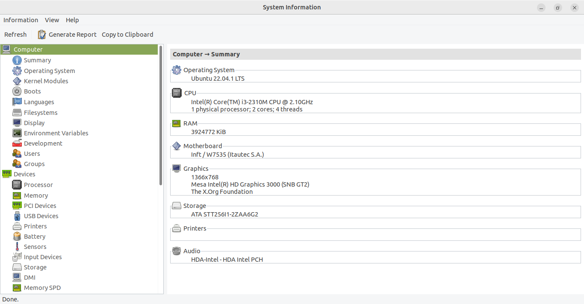
Task: Click the sidebar Storage drive icon
Action: [17, 267]
